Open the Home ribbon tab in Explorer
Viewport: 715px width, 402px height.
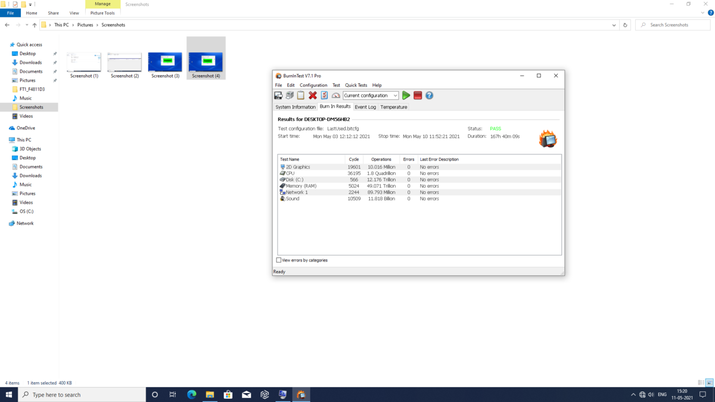pyautogui.click(x=32, y=13)
